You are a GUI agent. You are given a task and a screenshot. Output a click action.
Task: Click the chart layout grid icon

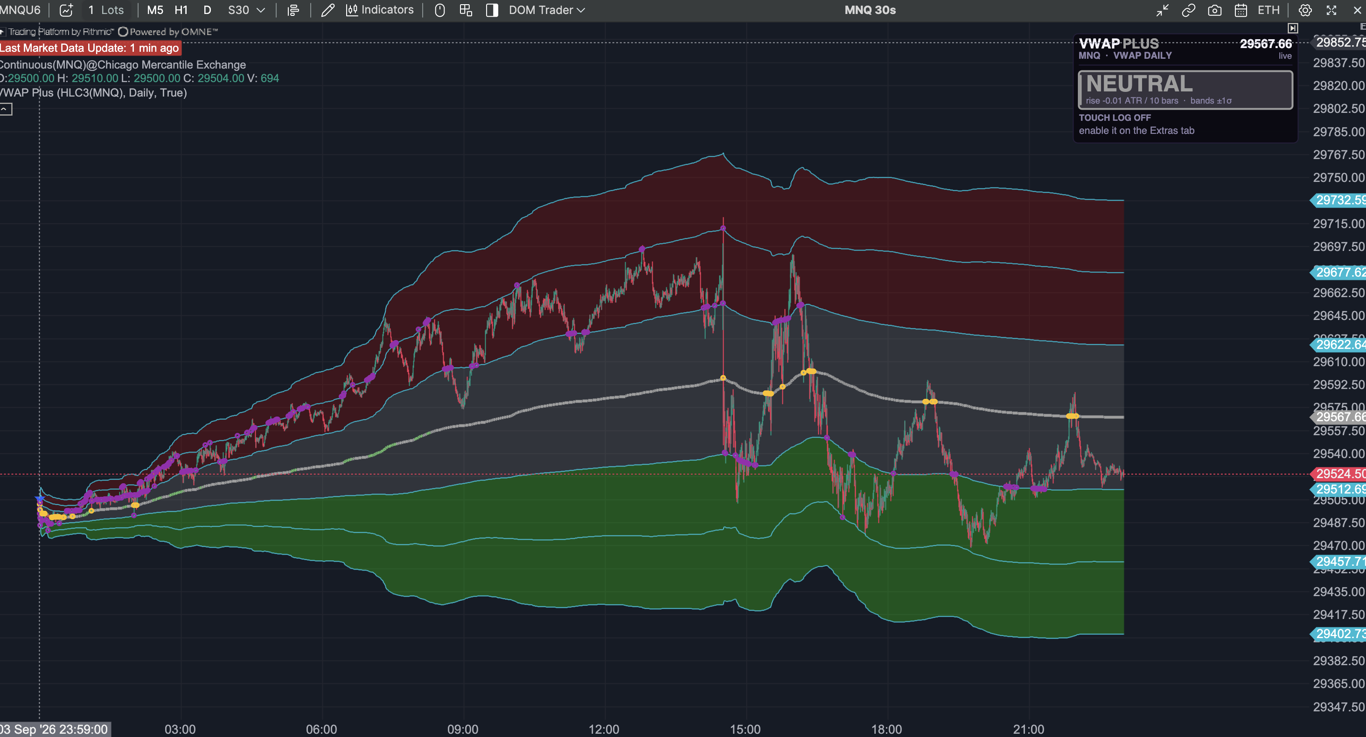pos(466,10)
